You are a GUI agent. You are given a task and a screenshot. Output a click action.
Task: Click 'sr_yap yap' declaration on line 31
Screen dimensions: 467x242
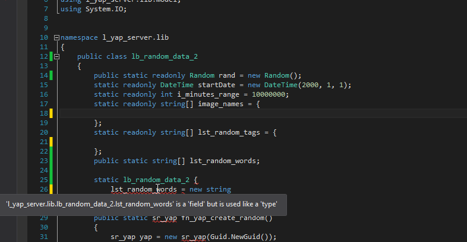coord(131,237)
